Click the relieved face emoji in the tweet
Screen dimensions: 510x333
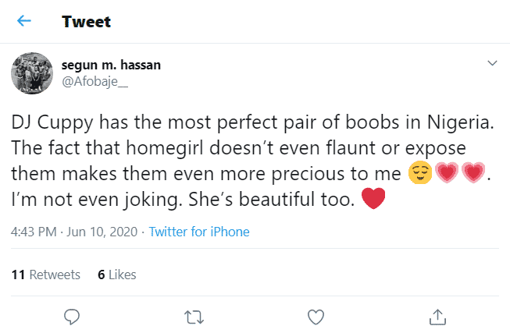tap(422, 172)
